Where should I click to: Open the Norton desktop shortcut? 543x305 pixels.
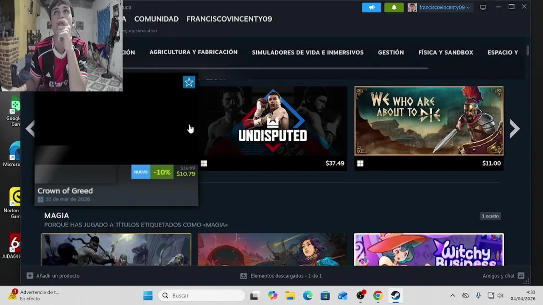tap(13, 202)
